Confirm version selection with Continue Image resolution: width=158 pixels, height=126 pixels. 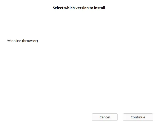click(138, 117)
